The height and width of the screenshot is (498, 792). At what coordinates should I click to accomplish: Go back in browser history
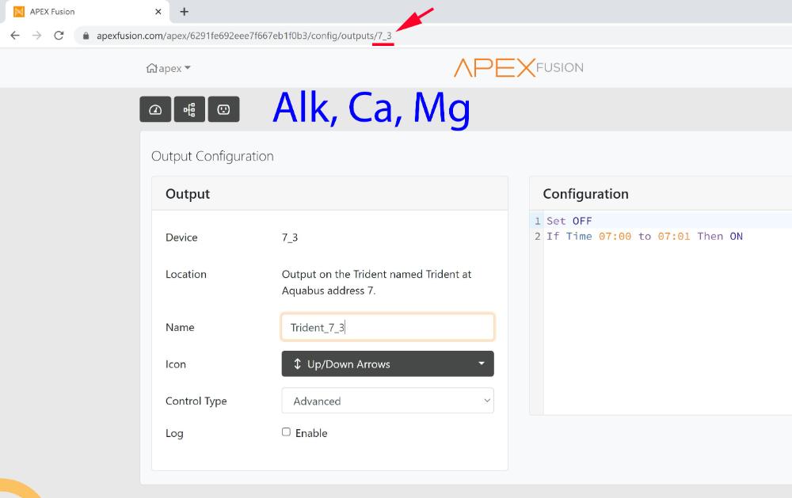coord(15,36)
